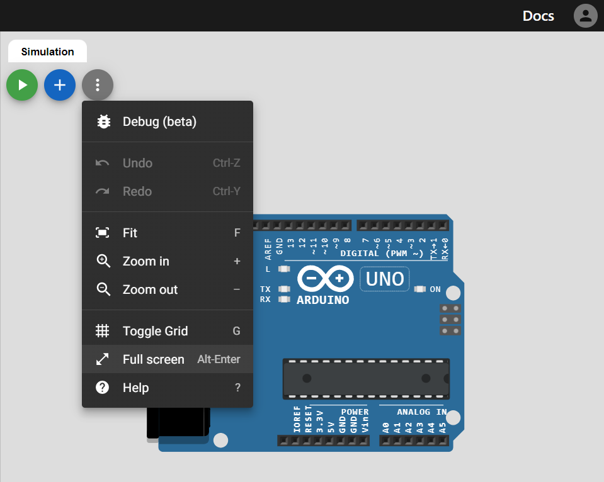Click the Full screen diagonal arrows icon

(x=103, y=359)
